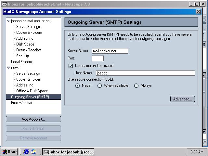Minimize the Netscape Inbox window

(191, 4)
